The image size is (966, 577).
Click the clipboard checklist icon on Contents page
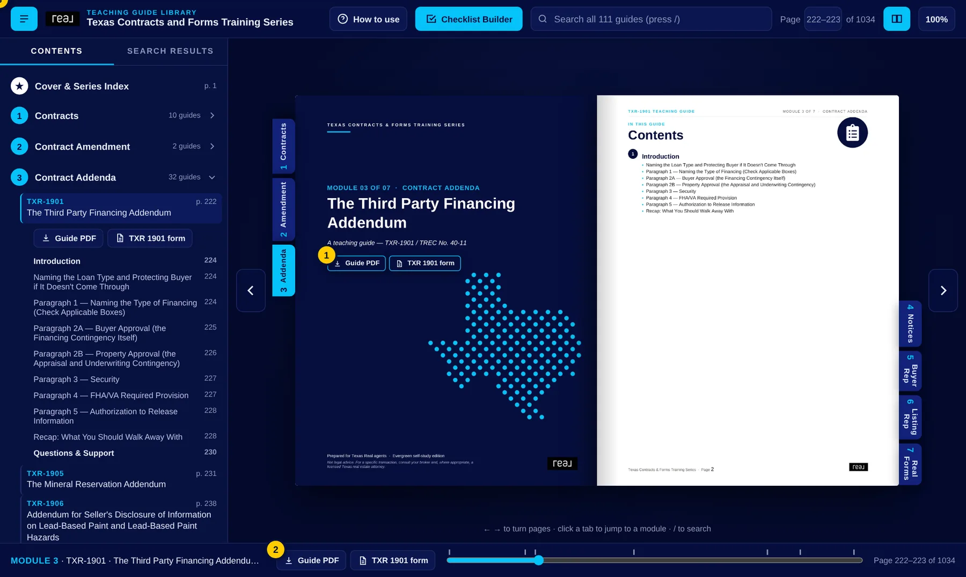coord(852,133)
